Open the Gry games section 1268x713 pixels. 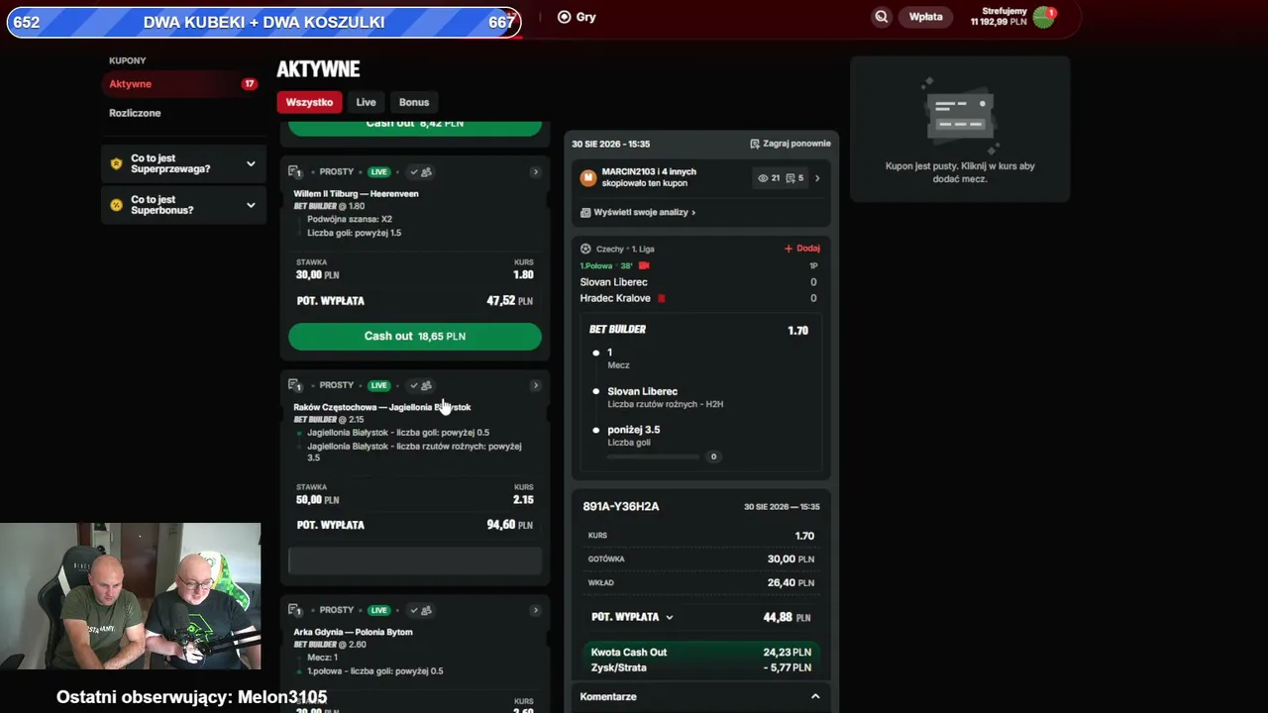tap(577, 17)
